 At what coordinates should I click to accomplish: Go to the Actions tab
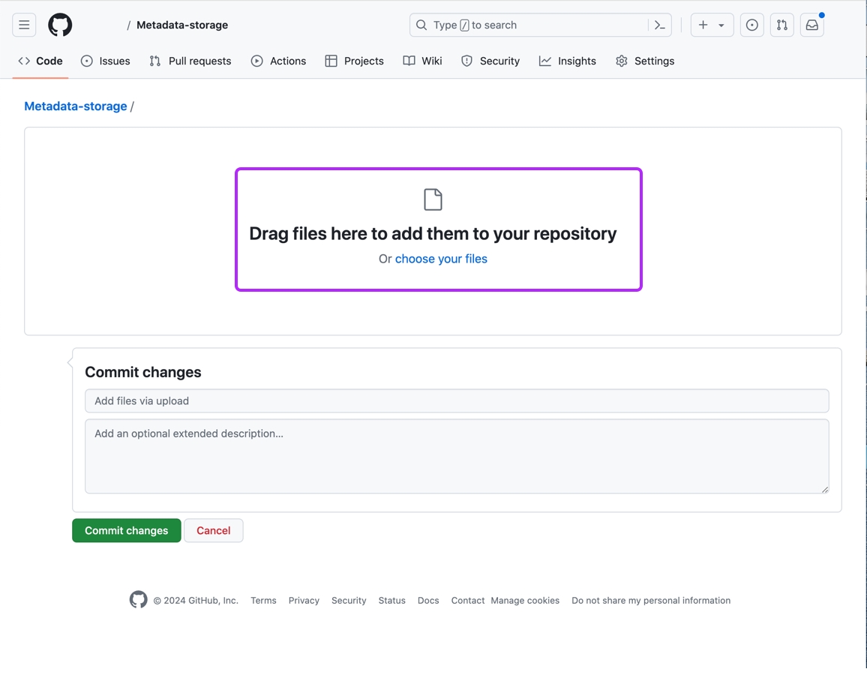tap(278, 61)
